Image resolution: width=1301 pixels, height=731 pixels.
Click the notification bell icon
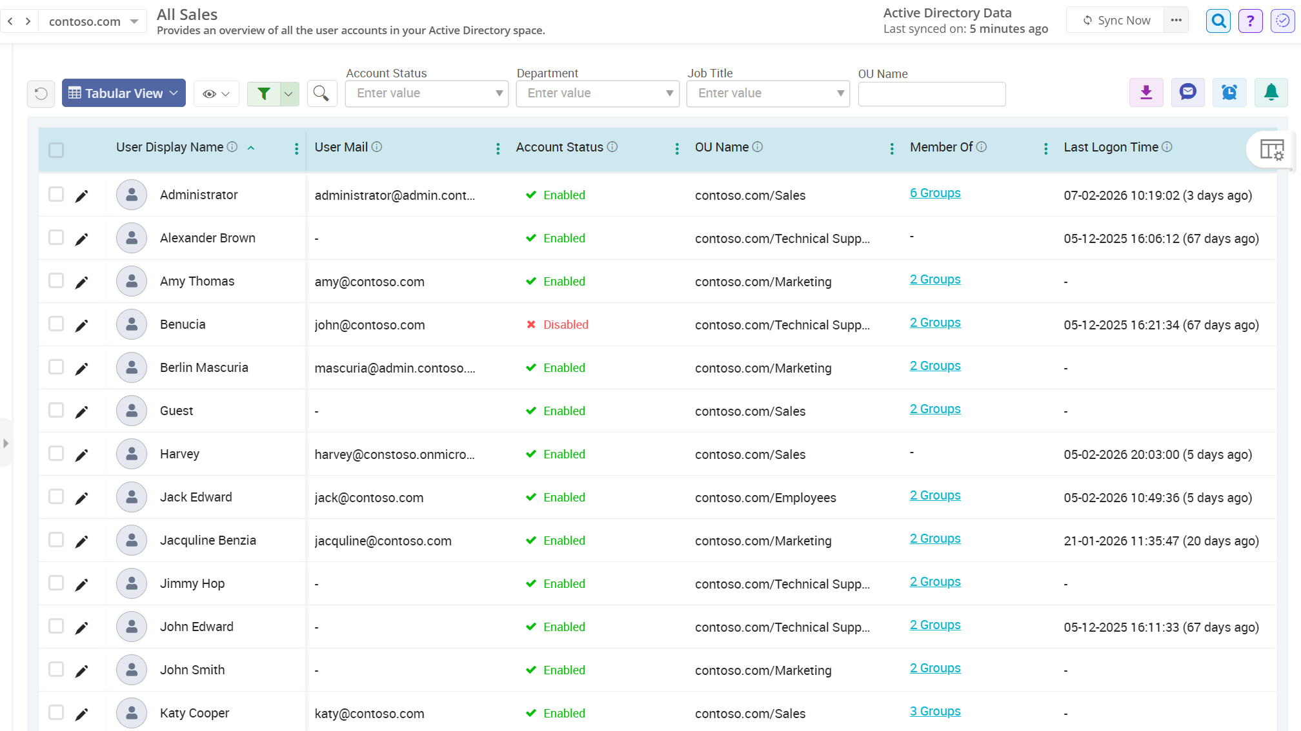click(x=1270, y=92)
